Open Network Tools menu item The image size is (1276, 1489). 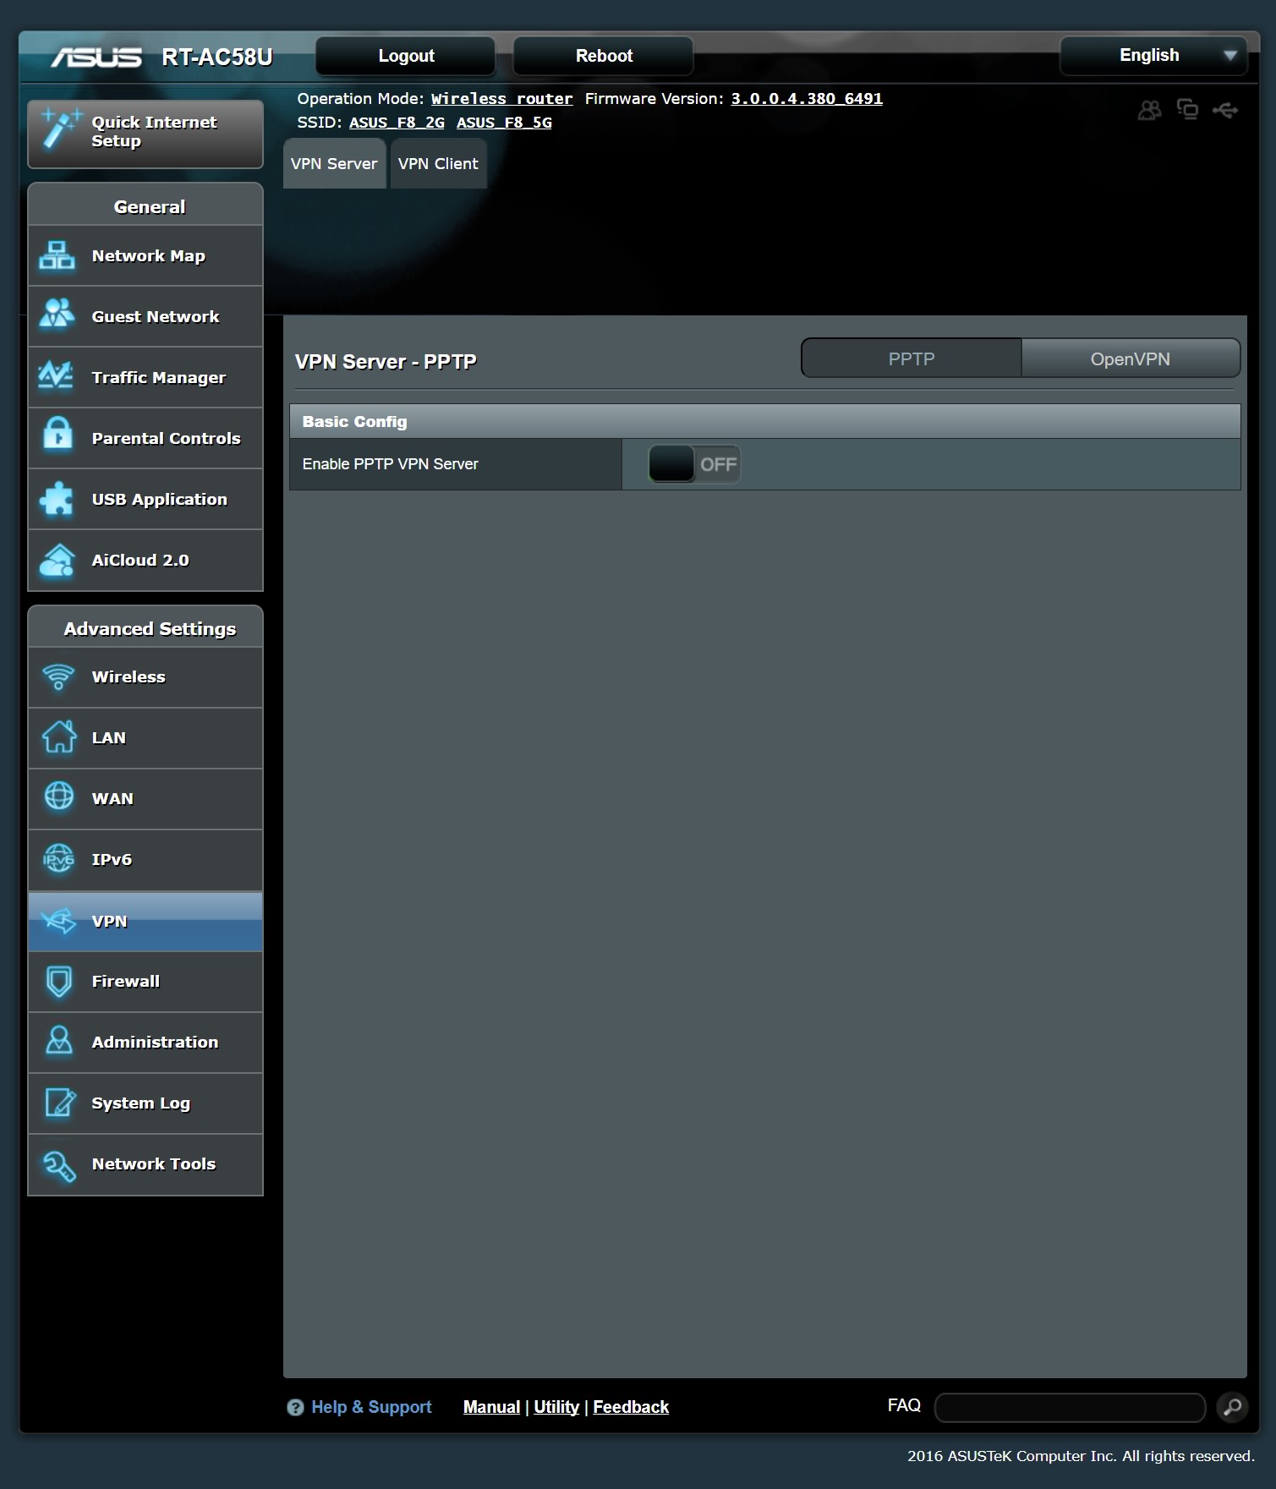(145, 1163)
